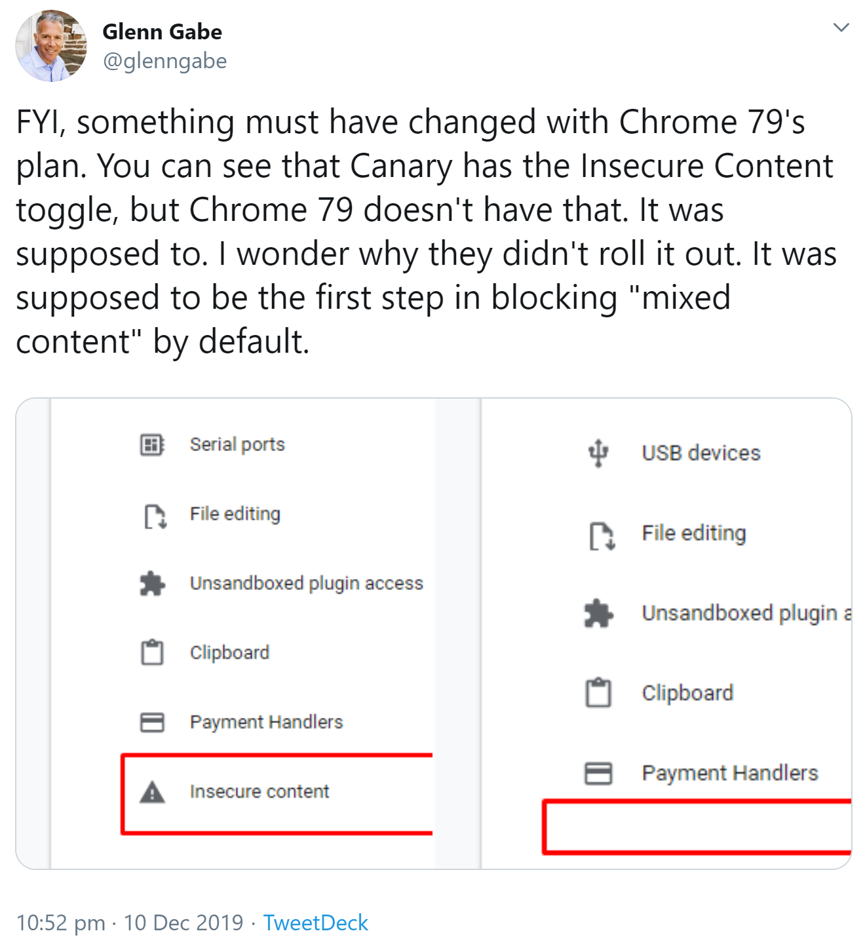This screenshot has height=948, width=865.
Task: Click Glenn Gabe's display name
Action: pos(162,31)
